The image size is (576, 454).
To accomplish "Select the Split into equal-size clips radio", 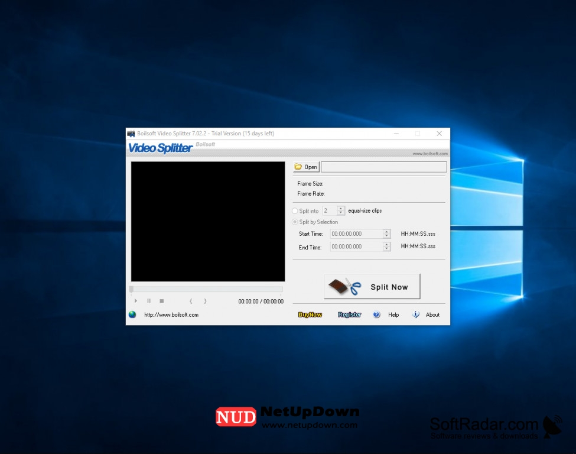I will tap(295, 211).
